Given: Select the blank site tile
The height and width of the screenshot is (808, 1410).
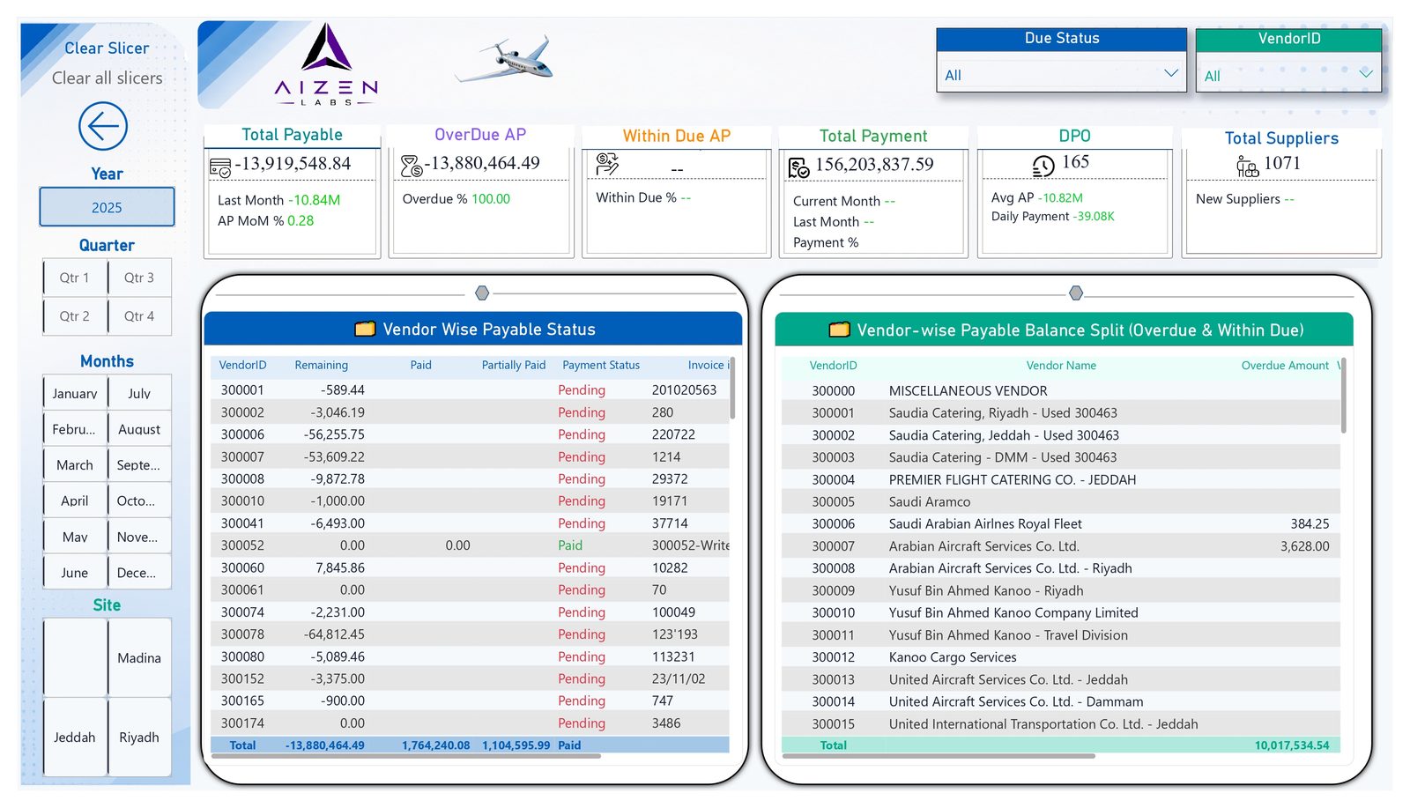Looking at the screenshot, I should pyautogui.click(x=75, y=657).
